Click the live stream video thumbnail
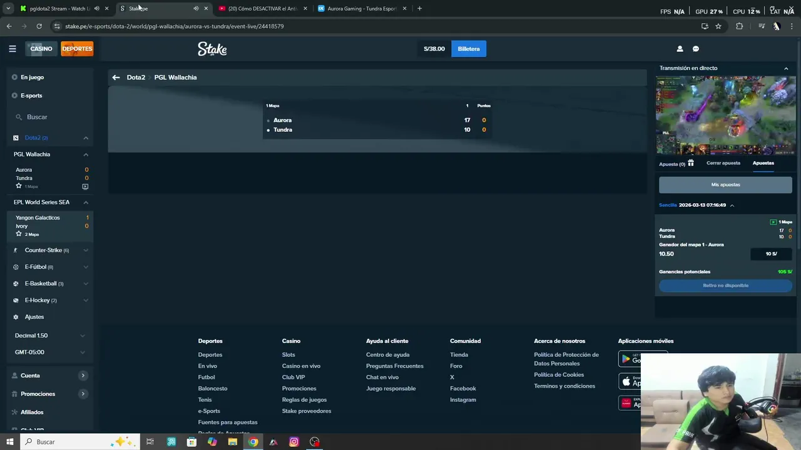801x450 pixels. [726, 116]
